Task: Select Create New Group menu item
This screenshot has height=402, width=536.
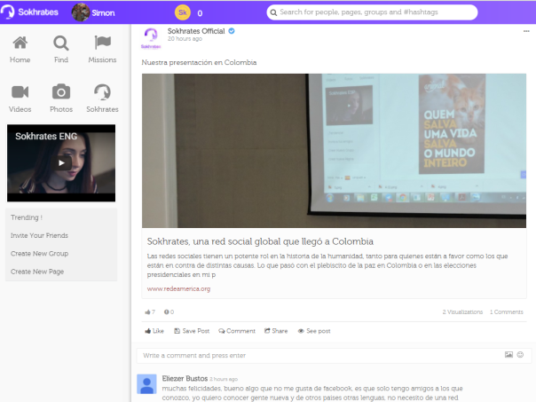Action: pyautogui.click(x=39, y=253)
